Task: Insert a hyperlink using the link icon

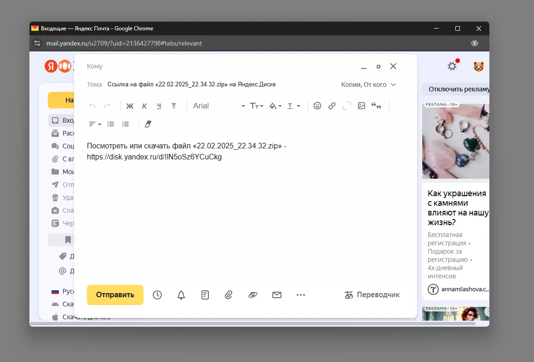Action: tap(332, 106)
